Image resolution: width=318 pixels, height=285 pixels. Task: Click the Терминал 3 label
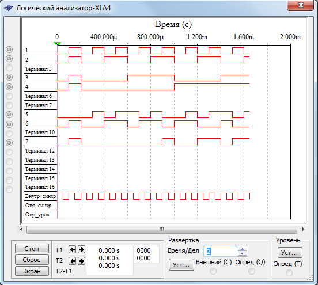pos(39,69)
